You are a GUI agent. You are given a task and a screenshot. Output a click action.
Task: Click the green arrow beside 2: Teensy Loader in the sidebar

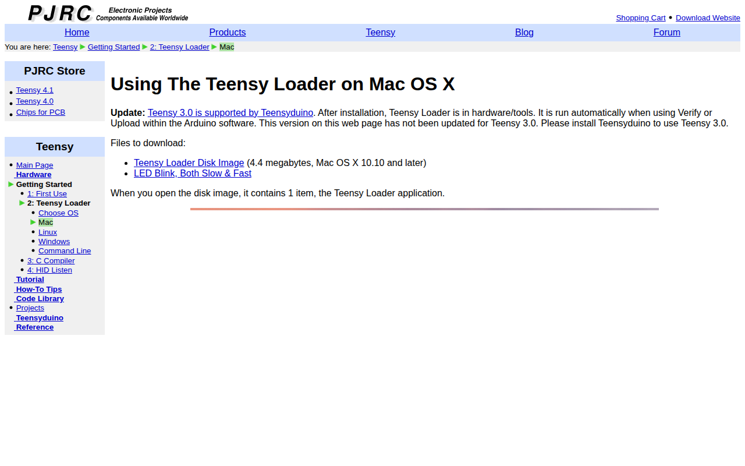22,203
